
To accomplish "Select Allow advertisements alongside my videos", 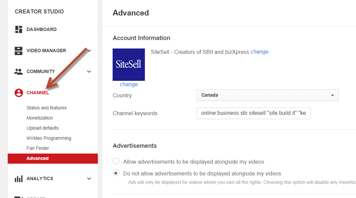I will 116,161.
